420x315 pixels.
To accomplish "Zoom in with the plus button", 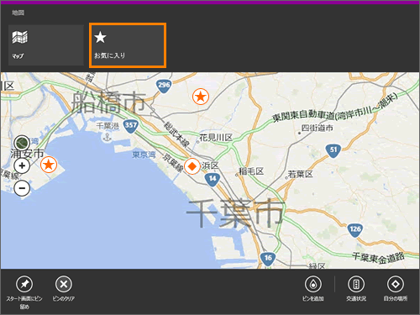I will [22, 165].
